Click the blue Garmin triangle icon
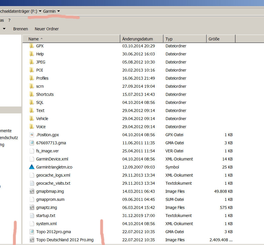Viewport: 264px width, 245px height. (x=32, y=167)
